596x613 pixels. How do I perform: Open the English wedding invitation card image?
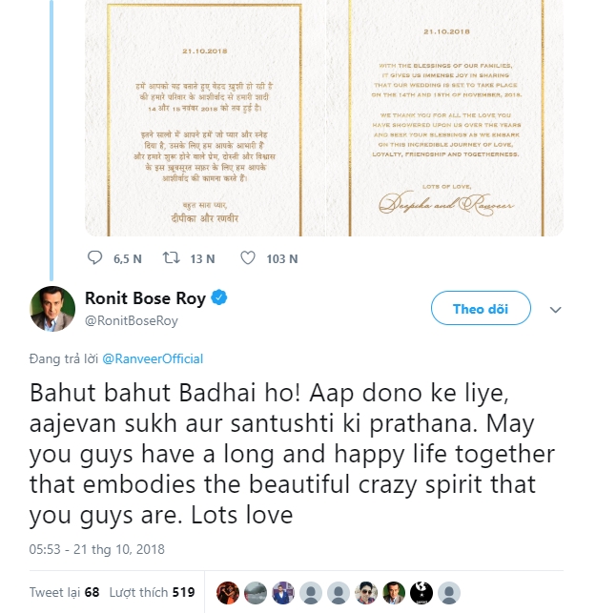point(444,114)
